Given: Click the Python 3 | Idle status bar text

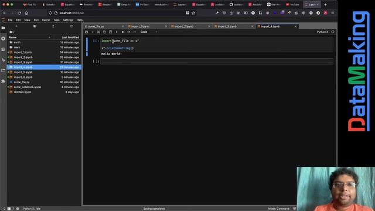Looking at the screenshot, I should [32, 209].
